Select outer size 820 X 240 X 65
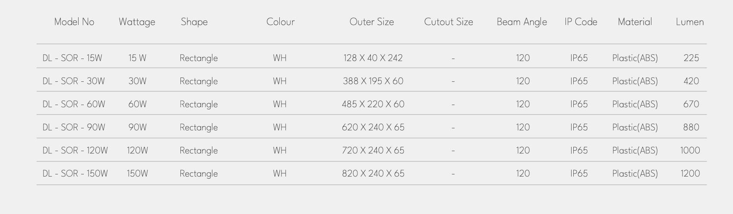The image size is (733, 214). [x=373, y=174]
